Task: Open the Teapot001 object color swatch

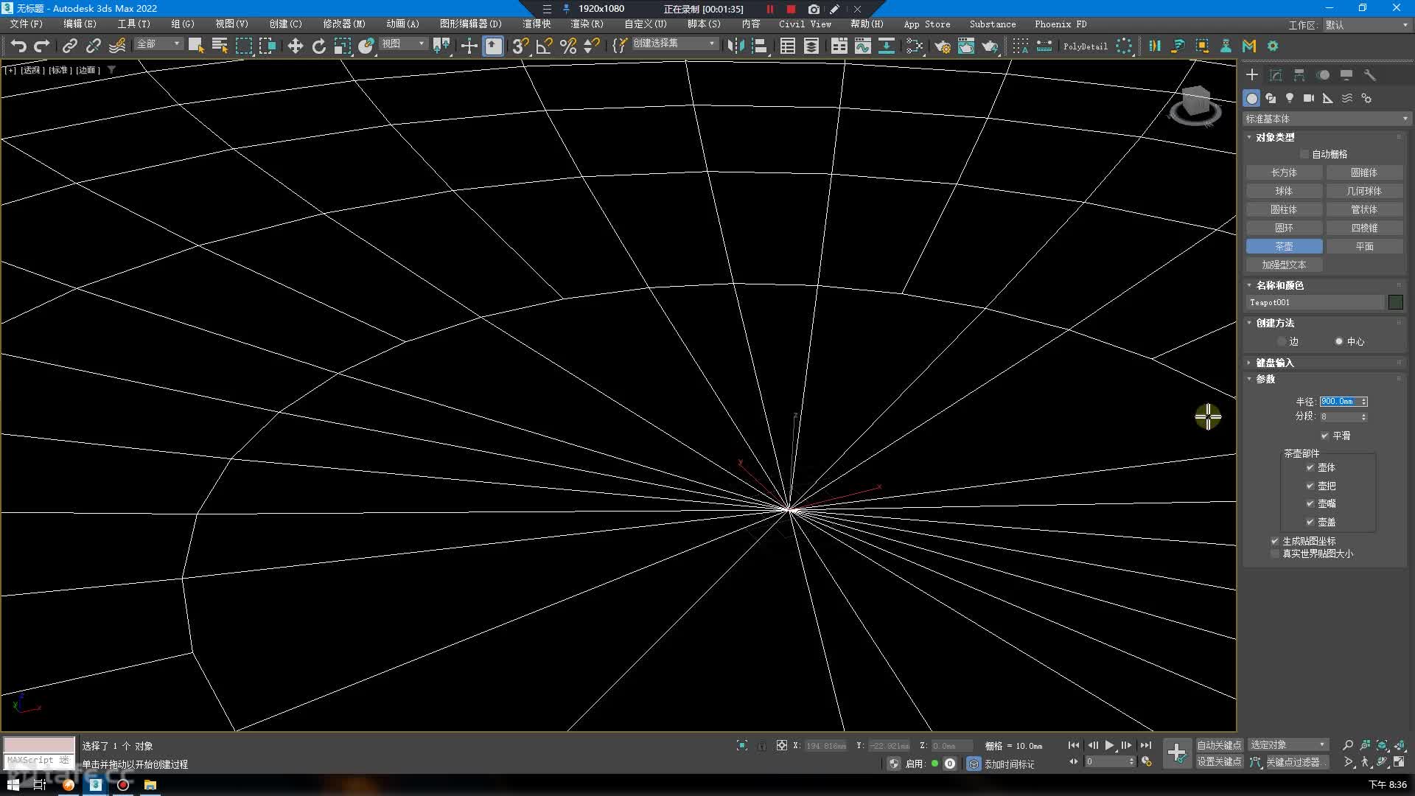Action: 1395,302
